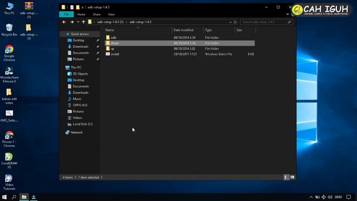Screen dimensions: 357x201
Task: Click File Explorer taskbar button
Action: pyautogui.click(x=24, y=197)
